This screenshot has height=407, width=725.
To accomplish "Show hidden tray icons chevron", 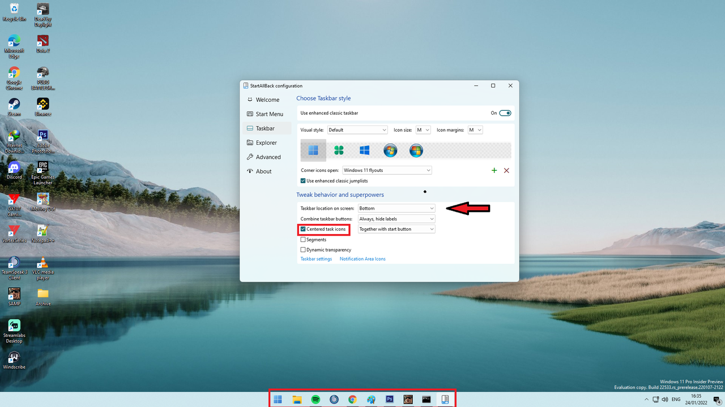I will 647,400.
